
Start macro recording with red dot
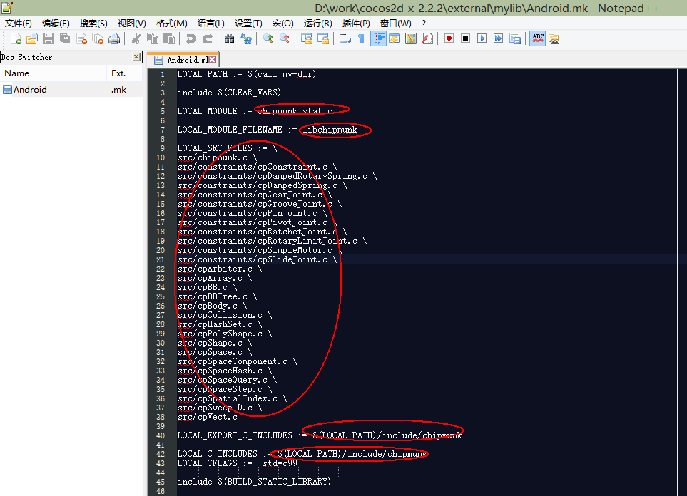pyautogui.click(x=449, y=38)
